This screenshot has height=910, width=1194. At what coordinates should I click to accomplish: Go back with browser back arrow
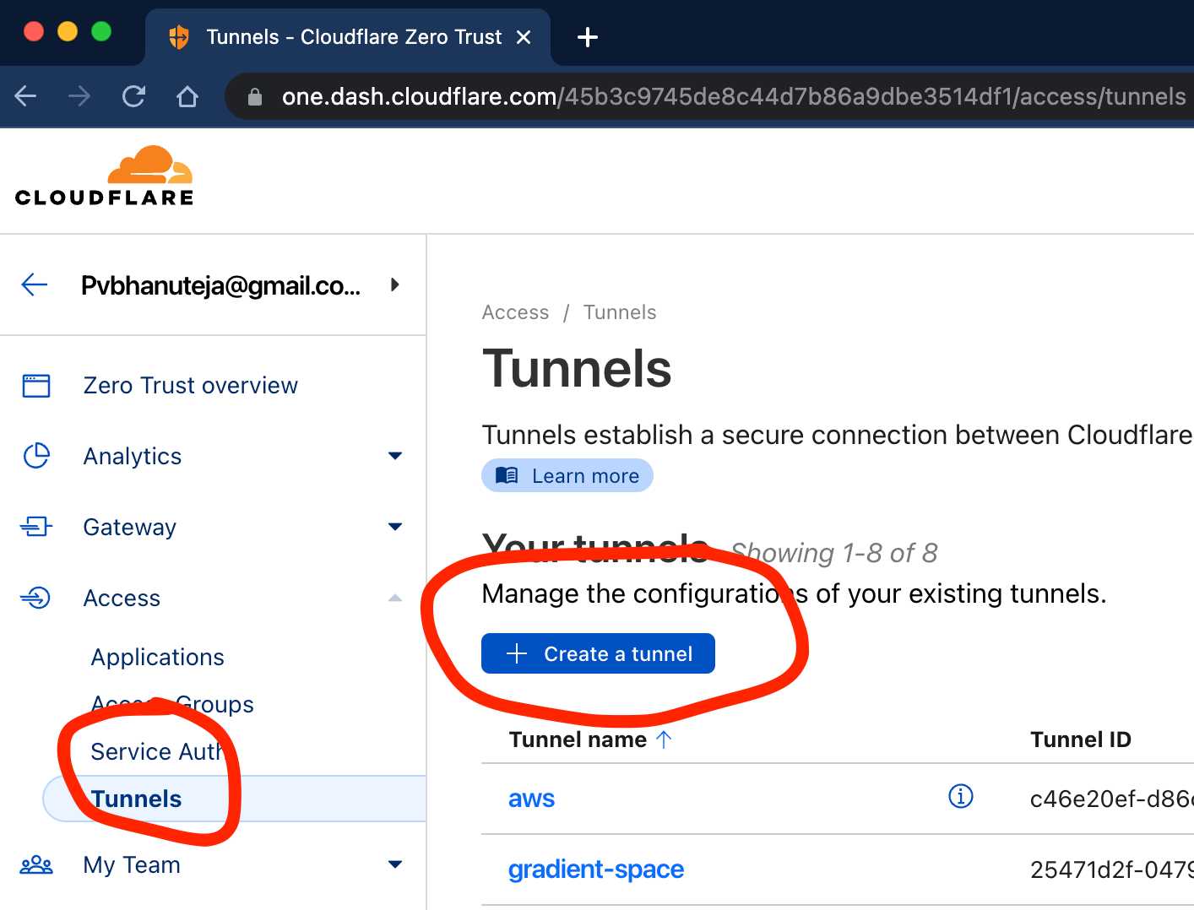click(x=26, y=96)
